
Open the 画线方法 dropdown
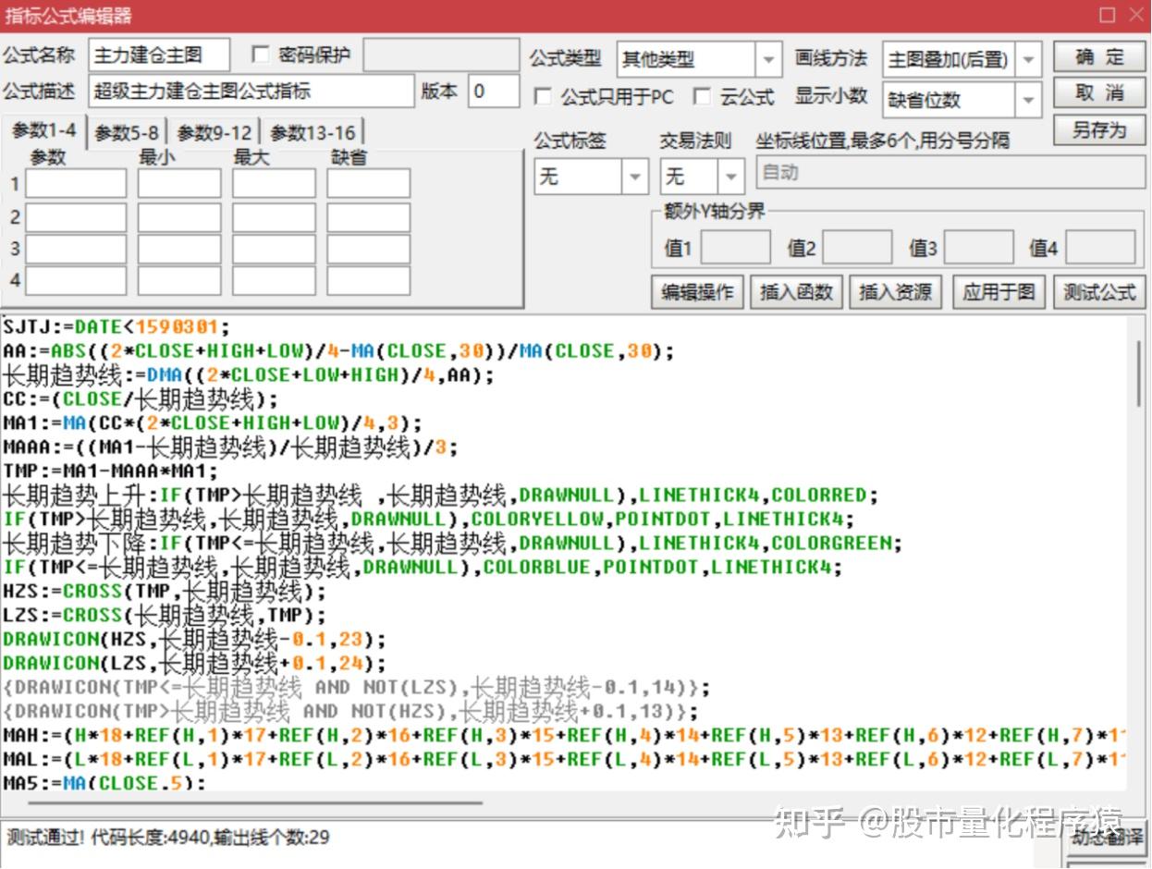[1028, 60]
